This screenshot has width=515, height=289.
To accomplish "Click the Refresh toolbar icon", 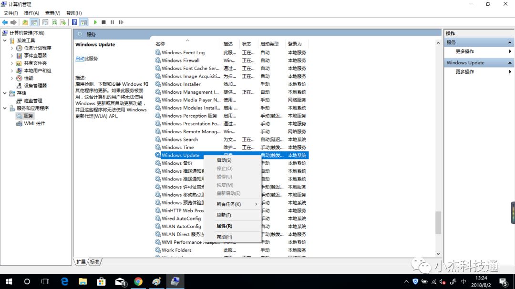I will pos(54,22).
